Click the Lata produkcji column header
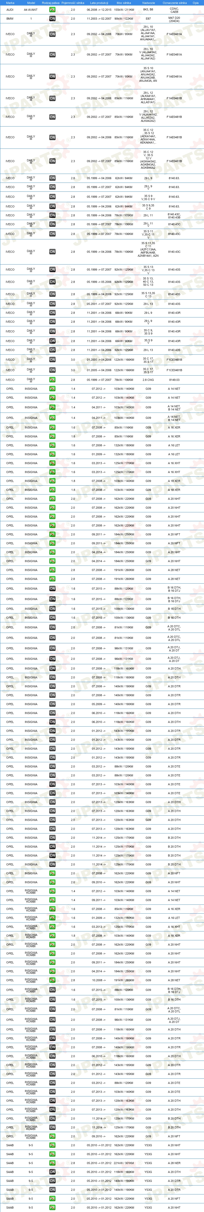The width and height of the screenshot is (204, 1212). click(99, 3)
